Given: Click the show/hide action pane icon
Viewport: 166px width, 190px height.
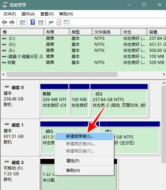Looking at the screenshot, I should coord(41,22).
